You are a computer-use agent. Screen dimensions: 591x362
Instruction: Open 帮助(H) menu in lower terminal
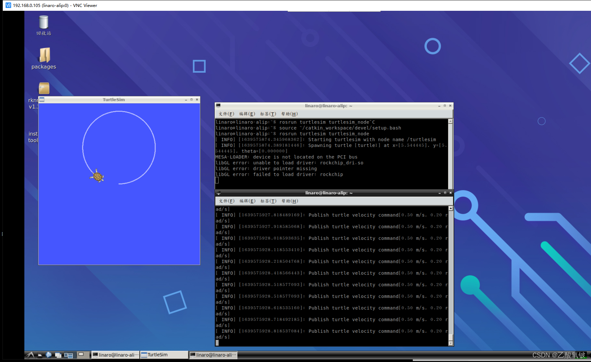tap(290, 201)
